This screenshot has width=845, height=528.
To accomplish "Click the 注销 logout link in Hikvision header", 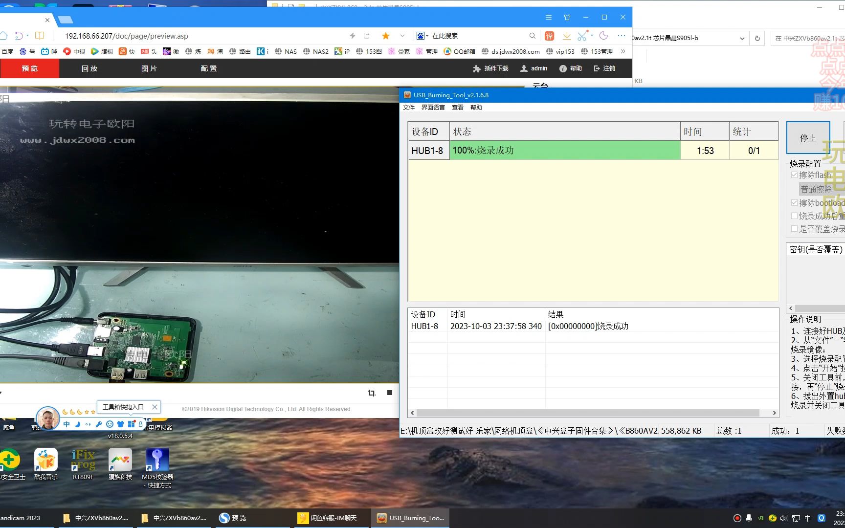I will tap(604, 68).
